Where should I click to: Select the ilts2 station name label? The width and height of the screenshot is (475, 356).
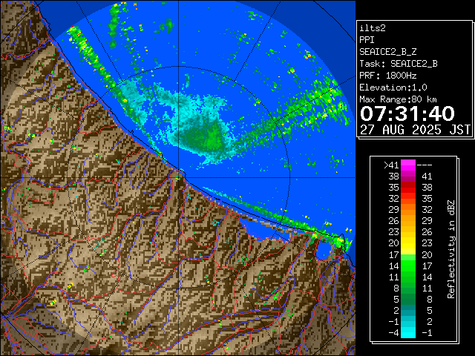(374, 27)
